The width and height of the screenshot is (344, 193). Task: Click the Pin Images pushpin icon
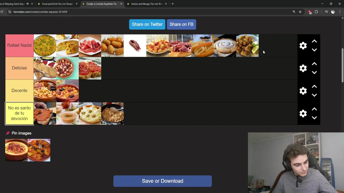[8, 133]
